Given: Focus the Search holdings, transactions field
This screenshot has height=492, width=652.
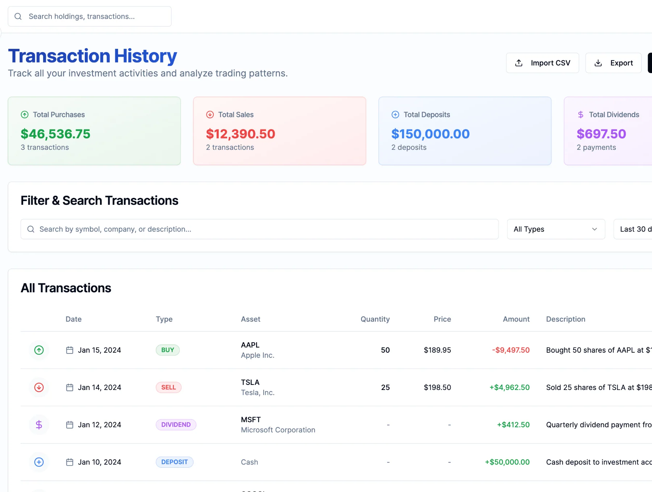Looking at the screenshot, I should point(89,16).
